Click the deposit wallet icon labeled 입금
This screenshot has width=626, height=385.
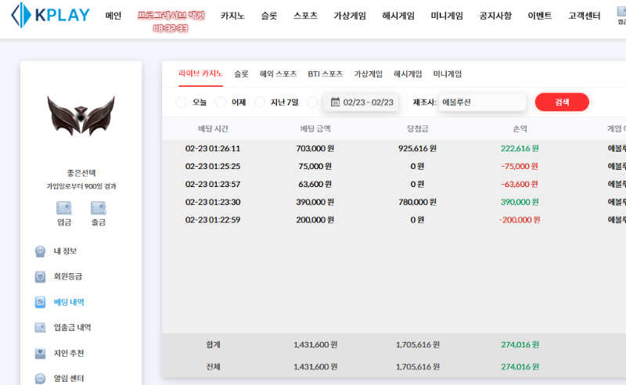point(64,208)
